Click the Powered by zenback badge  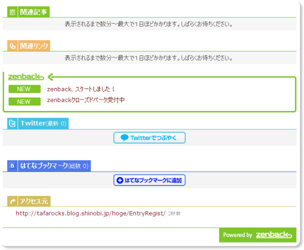coord(257,235)
